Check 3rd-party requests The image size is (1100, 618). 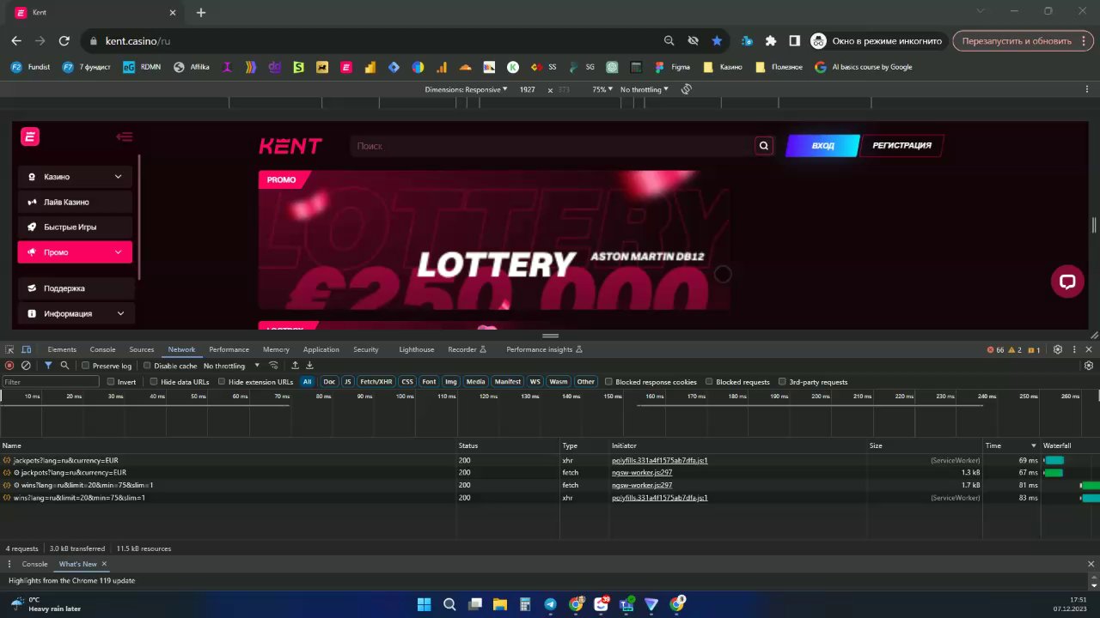pos(782,382)
